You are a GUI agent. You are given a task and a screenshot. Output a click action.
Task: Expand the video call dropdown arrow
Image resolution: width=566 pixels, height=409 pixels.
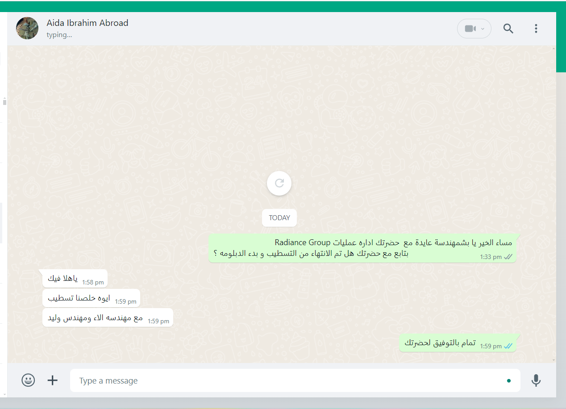pos(483,29)
